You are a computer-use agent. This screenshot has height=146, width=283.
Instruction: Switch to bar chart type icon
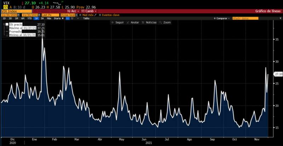coord(73,18)
